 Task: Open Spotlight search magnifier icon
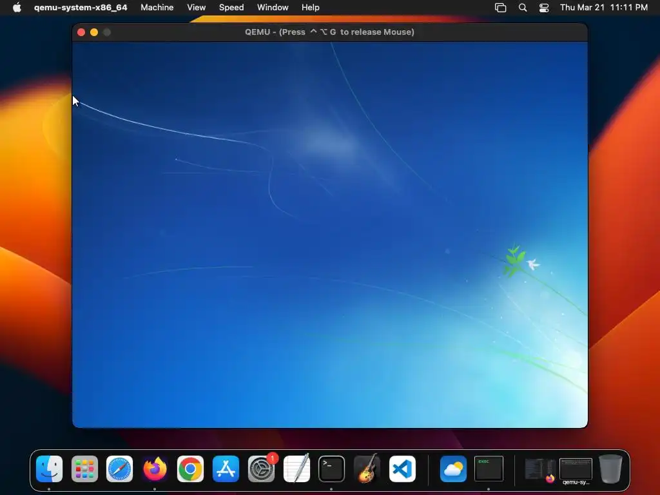click(x=522, y=8)
